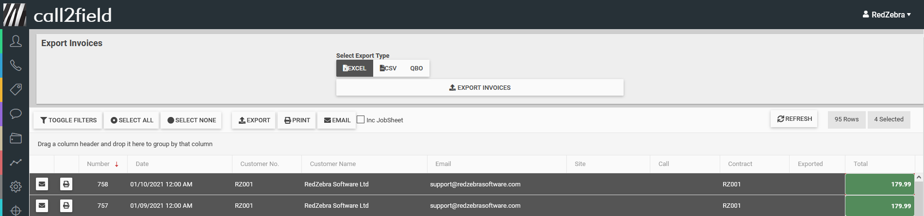Open the speech bubble messages icon
The image size is (924, 216).
[16, 114]
